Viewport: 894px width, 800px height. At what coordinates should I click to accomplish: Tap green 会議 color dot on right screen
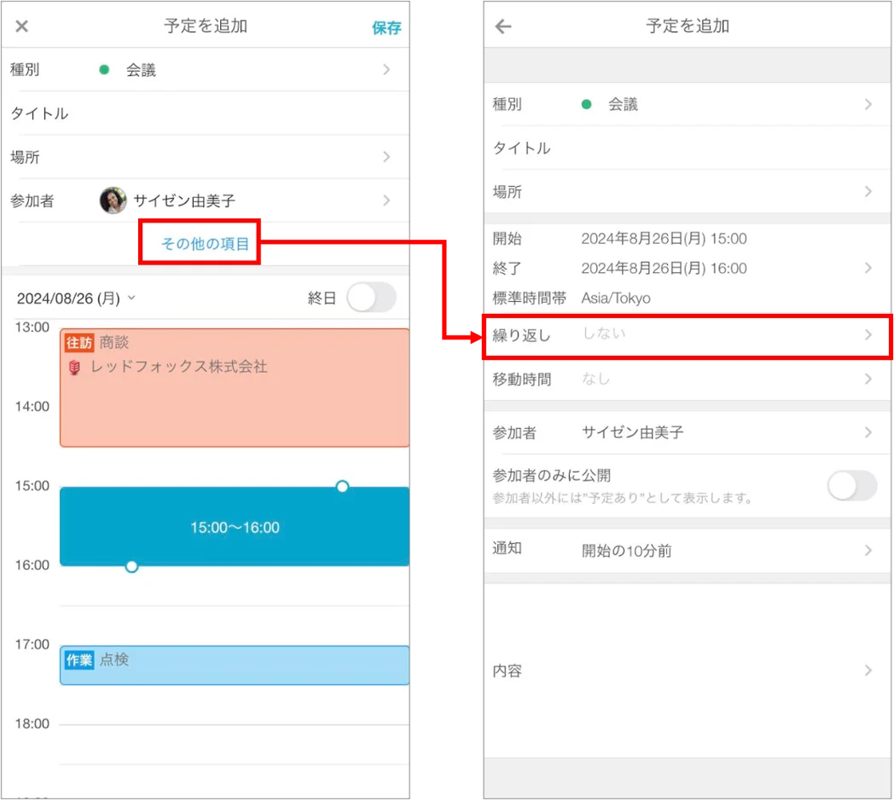tap(586, 104)
